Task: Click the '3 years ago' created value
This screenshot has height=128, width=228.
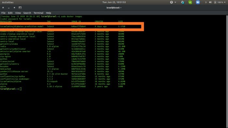Action: [101, 86]
